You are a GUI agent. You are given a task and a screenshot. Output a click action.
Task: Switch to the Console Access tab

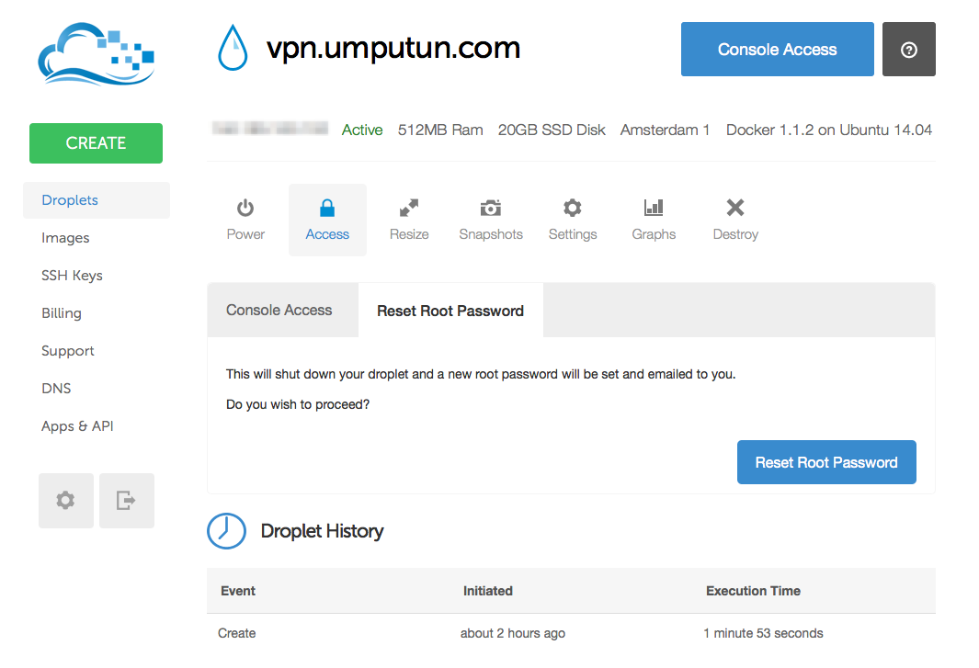coord(279,311)
